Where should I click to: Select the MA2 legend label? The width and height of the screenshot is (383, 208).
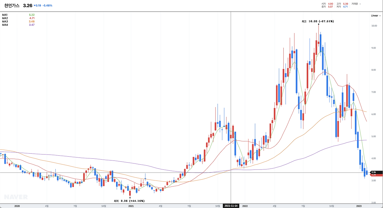[x=5, y=18]
